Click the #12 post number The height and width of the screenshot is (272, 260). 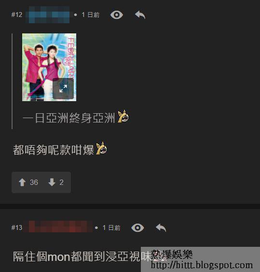17,15
